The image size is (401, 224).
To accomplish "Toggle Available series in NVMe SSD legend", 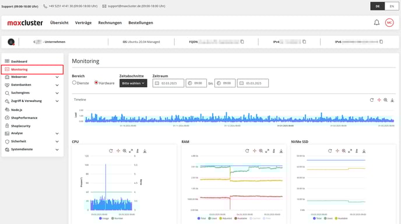I will 341,218.
